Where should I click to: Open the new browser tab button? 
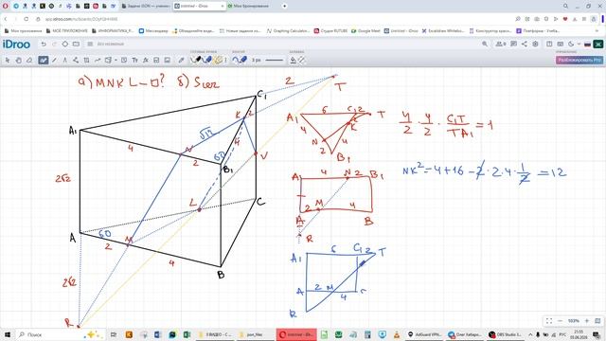coord(284,6)
